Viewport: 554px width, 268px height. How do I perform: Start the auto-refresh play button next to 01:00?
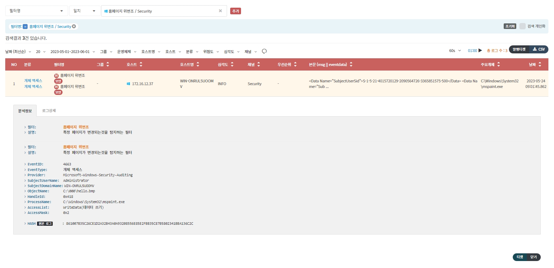[480, 51]
